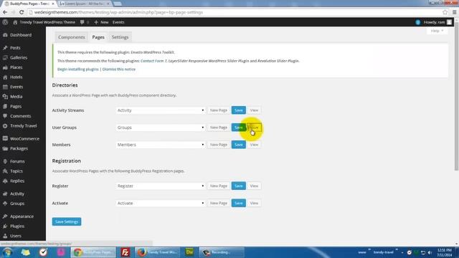
Task: Click Save for Activity Streams
Action: 239,110
